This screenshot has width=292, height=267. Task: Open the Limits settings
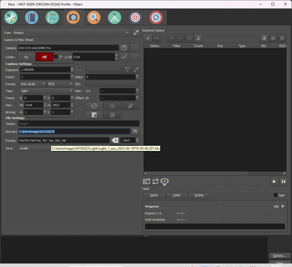point(177,195)
